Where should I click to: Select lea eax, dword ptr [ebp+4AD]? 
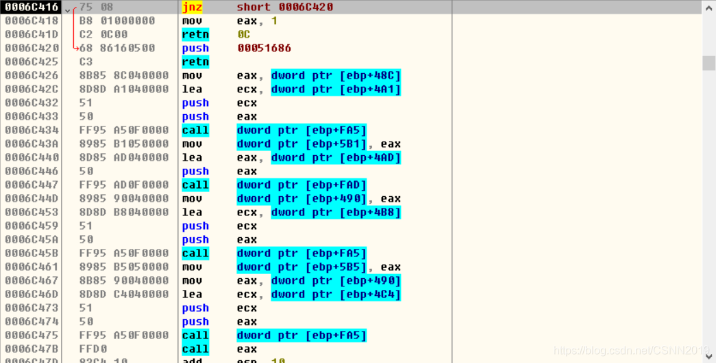[291, 158]
